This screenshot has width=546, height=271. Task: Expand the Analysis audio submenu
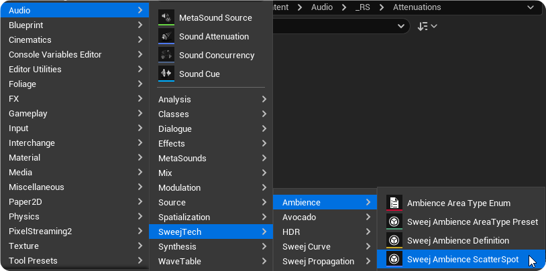click(211, 99)
